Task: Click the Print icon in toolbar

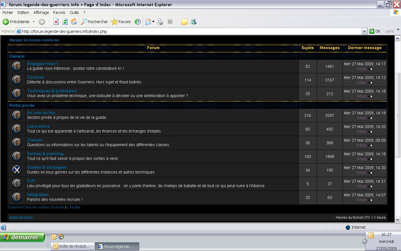Action: click(x=160, y=22)
